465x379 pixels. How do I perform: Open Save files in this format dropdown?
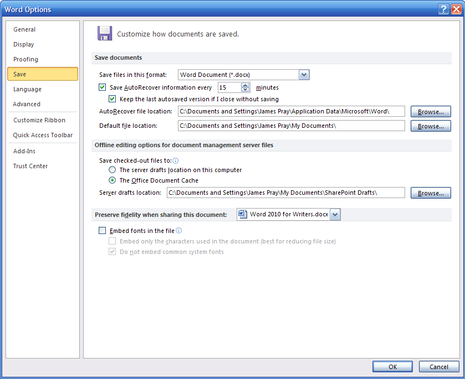(304, 75)
